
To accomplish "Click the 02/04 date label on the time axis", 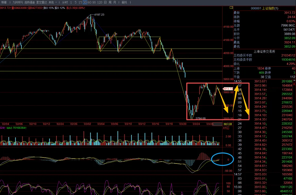I will [x=5, y=124].
